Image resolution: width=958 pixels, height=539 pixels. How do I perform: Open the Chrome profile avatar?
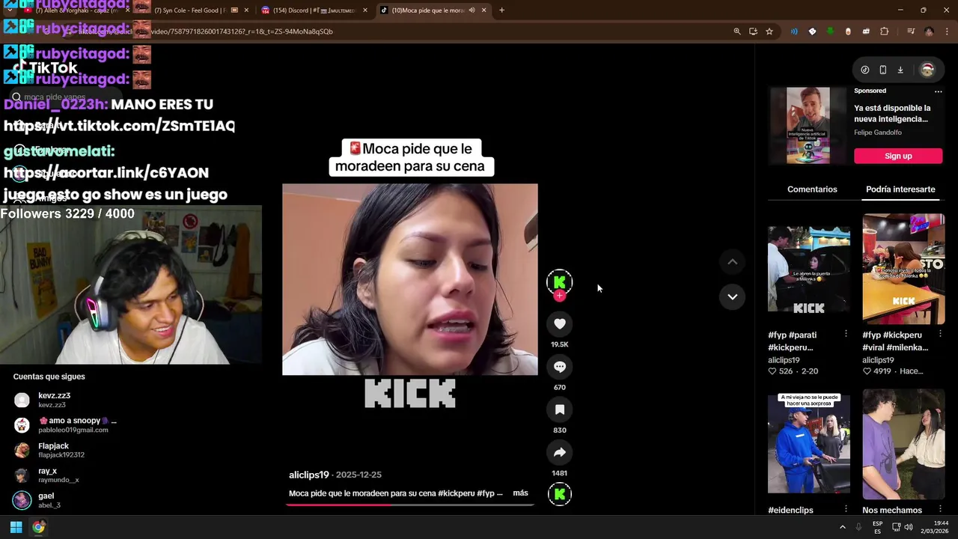coord(929,31)
